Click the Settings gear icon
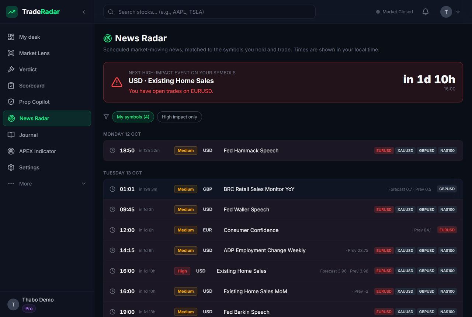The width and height of the screenshot is (472, 317). (11, 167)
